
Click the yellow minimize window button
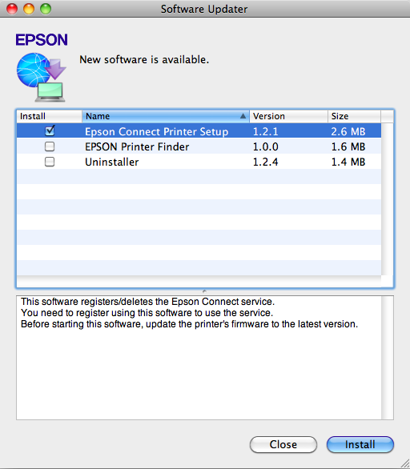[x=29, y=9]
